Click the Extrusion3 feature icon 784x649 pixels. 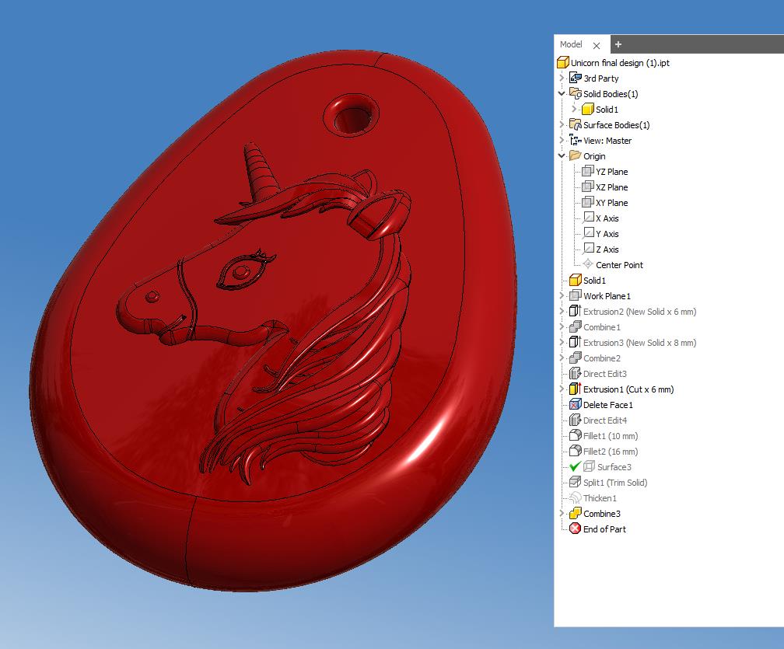tap(576, 342)
